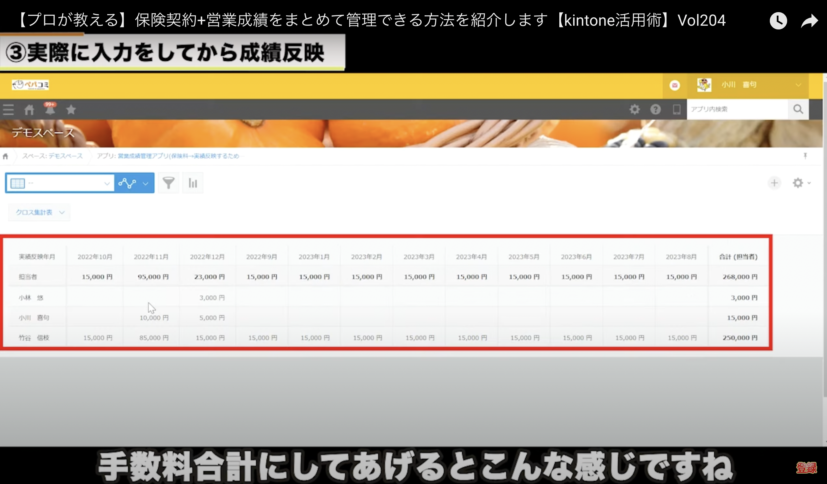Expand the クロス集計表 dropdown

pos(39,212)
